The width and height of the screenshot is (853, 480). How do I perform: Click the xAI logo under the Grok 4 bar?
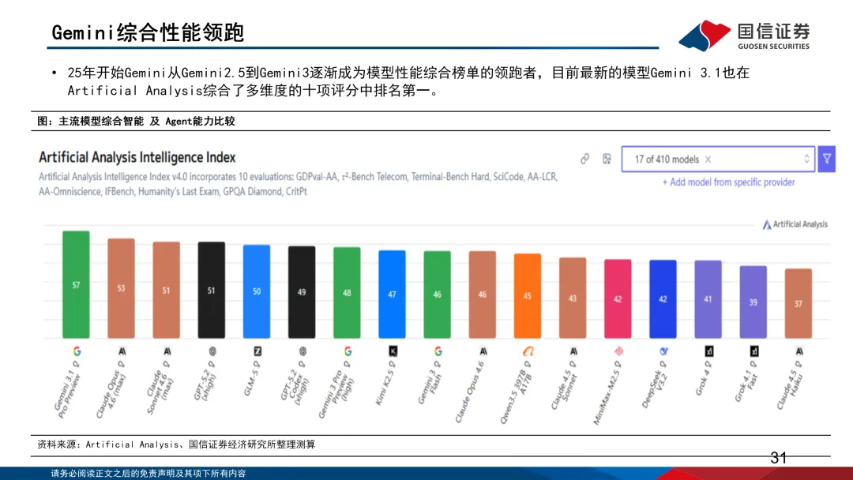(x=708, y=351)
